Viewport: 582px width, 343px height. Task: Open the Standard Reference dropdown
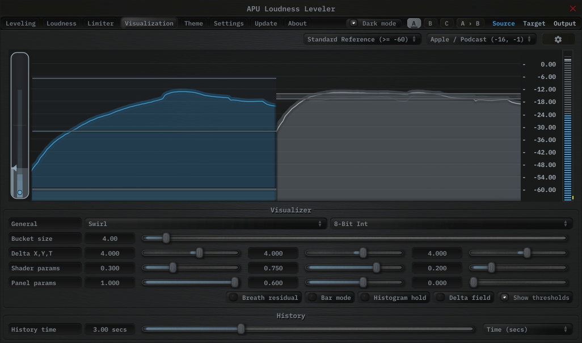[362, 39]
